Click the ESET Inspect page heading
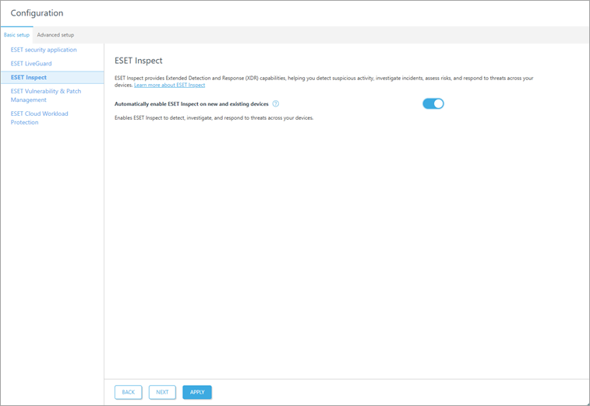This screenshot has height=406, width=590. click(x=139, y=61)
